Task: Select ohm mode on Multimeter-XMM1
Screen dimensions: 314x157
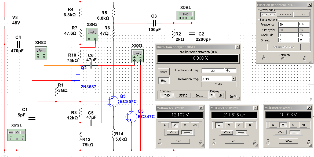Action: tap(293, 125)
